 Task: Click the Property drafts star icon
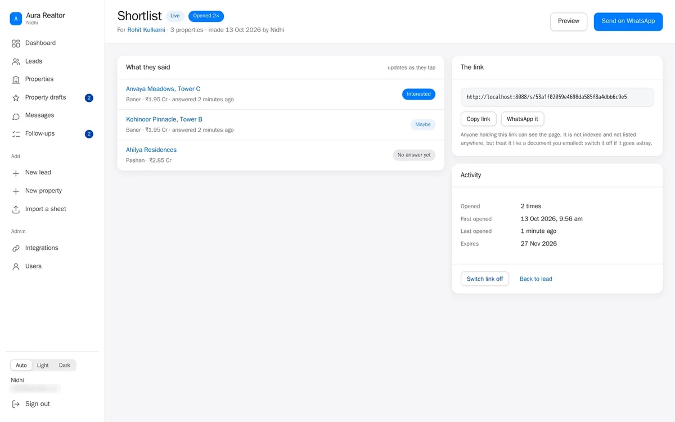(16, 97)
